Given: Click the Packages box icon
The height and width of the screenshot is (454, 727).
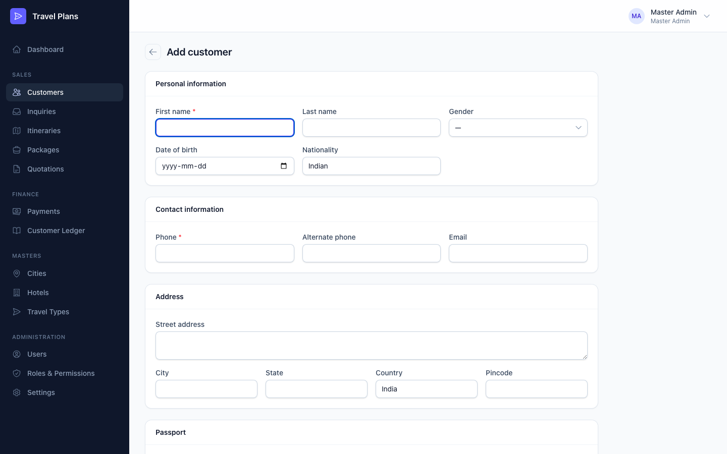Looking at the screenshot, I should [x=17, y=150].
